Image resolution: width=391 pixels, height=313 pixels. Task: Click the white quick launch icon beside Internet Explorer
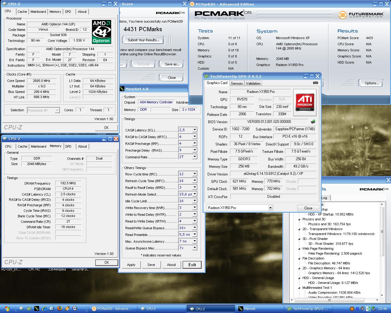pos(52,308)
